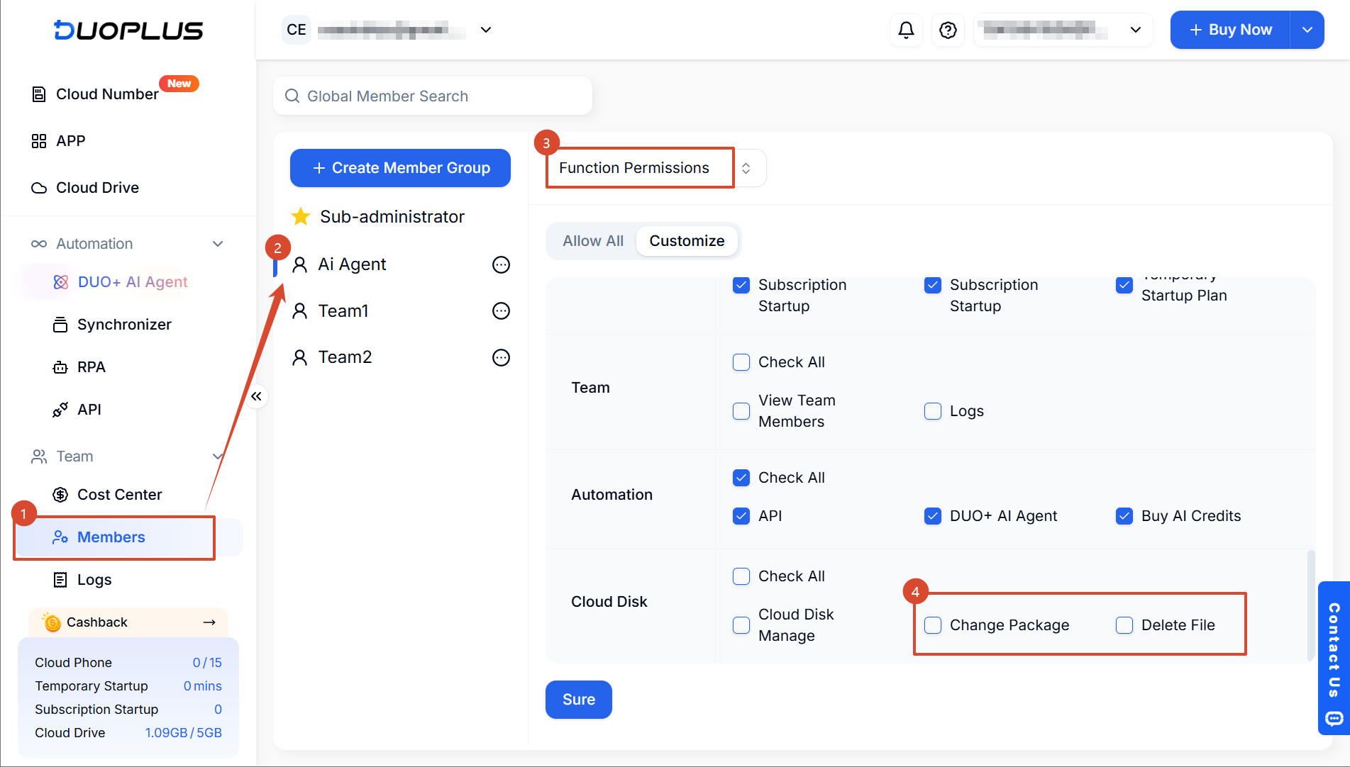Uncheck Automation Check All checkbox
Viewport: 1350px width, 767px height.
click(741, 478)
